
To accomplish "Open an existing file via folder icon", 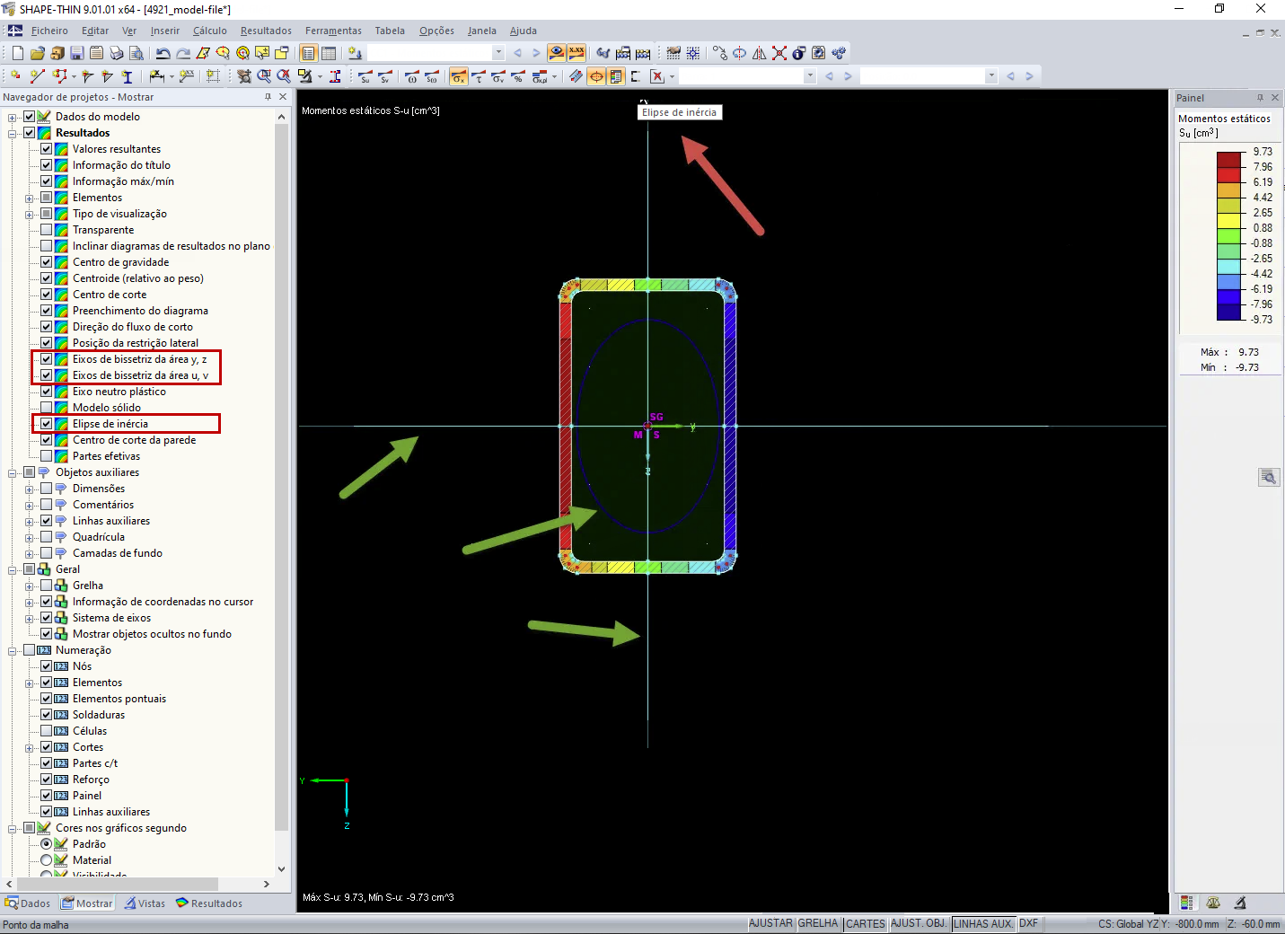I will pos(37,53).
